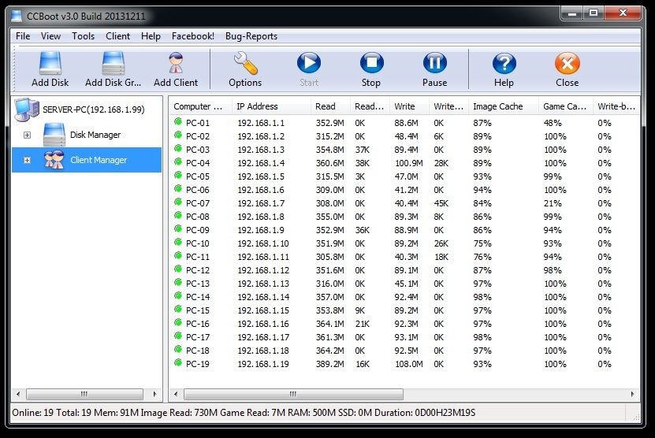The width and height of the screenshot is (655, 438).
Task: Click the green status dot for PC-10
Action: [x=178, y=243]
